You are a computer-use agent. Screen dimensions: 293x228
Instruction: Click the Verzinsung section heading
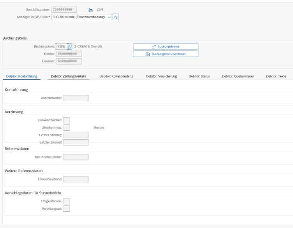[x=14, y=112]
